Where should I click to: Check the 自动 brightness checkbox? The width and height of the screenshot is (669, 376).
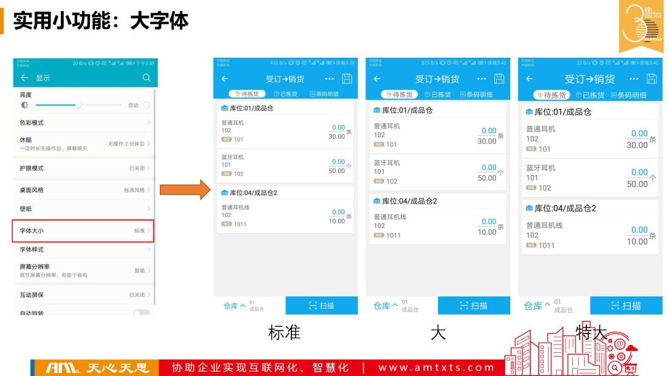(x=147, y=105)
